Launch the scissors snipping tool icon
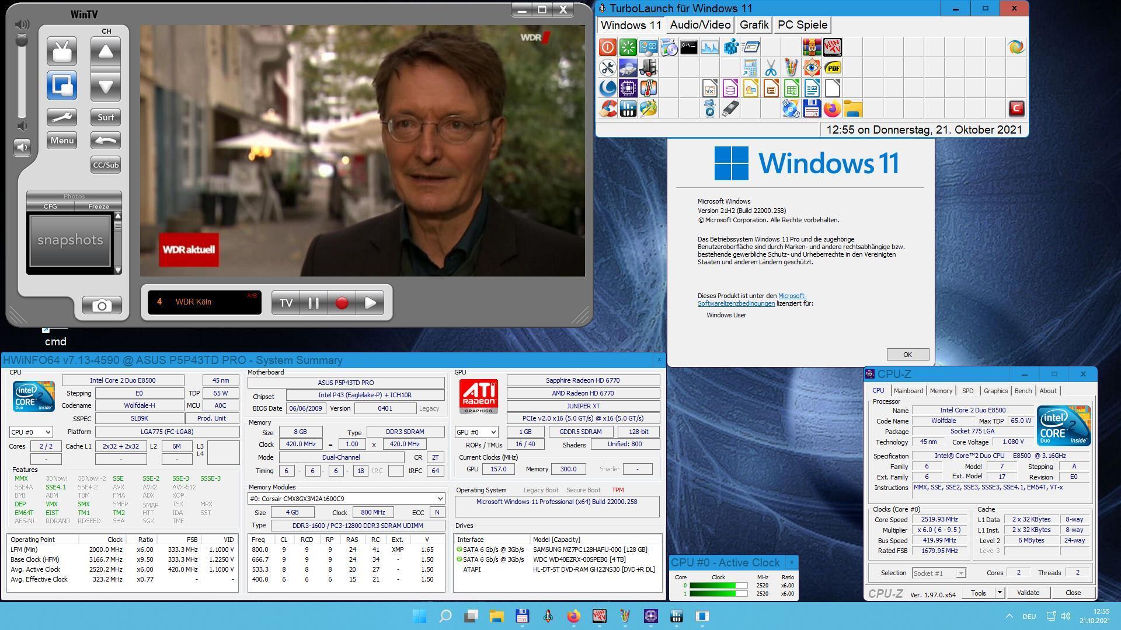Screen dimensions: 1121x630 click(x=771, y=68)
